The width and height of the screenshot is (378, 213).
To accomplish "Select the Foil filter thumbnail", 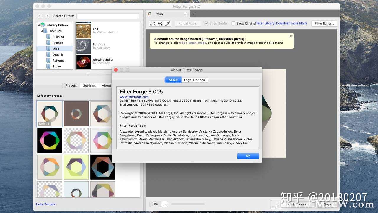I will (84, 31).
